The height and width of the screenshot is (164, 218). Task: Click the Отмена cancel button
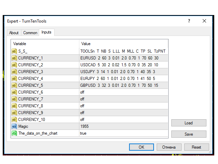click(169, 147)
